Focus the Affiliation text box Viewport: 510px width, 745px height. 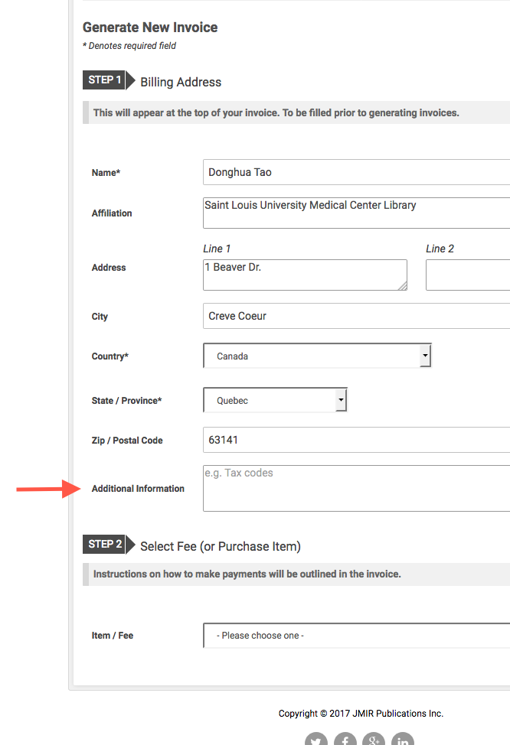coord(356,213)
